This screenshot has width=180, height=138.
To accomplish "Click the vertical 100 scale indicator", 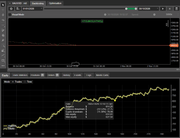I will coord(167,24).
